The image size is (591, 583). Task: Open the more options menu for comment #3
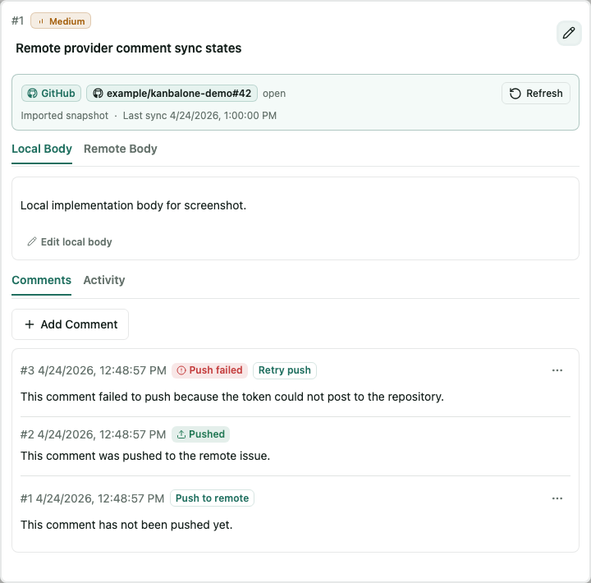point(557,370)
